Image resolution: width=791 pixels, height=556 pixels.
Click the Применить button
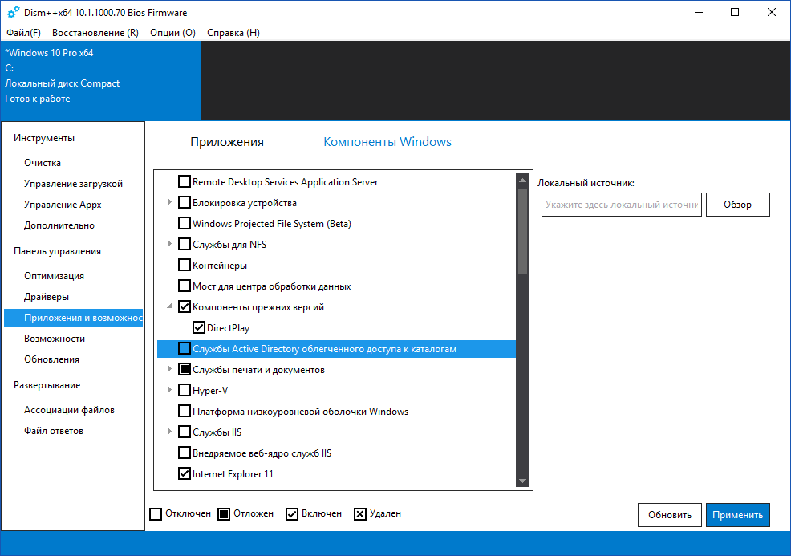pos(737,515)
